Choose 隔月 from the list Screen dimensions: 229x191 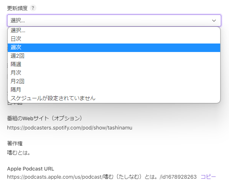click(114, 90)
